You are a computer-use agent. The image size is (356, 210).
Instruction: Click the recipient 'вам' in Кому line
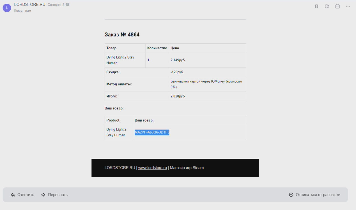tap(28, 11)
